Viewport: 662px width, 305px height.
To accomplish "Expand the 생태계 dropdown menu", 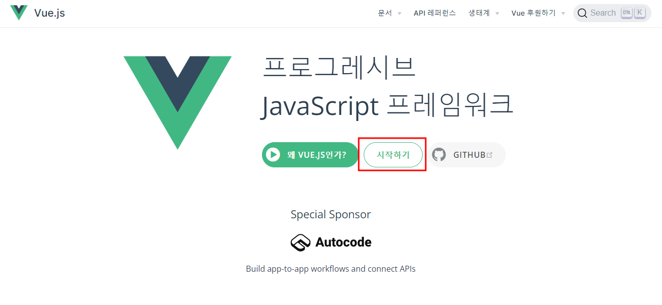I will [484, 13].
